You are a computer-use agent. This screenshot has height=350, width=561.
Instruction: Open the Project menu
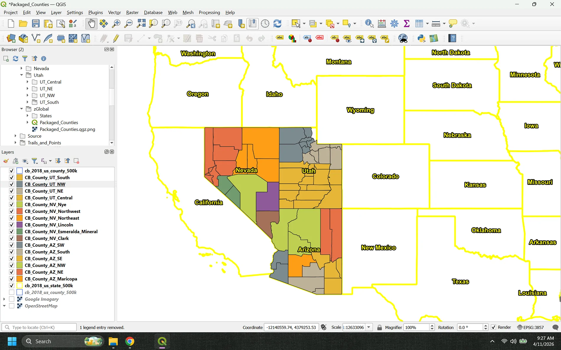[11, 12]
